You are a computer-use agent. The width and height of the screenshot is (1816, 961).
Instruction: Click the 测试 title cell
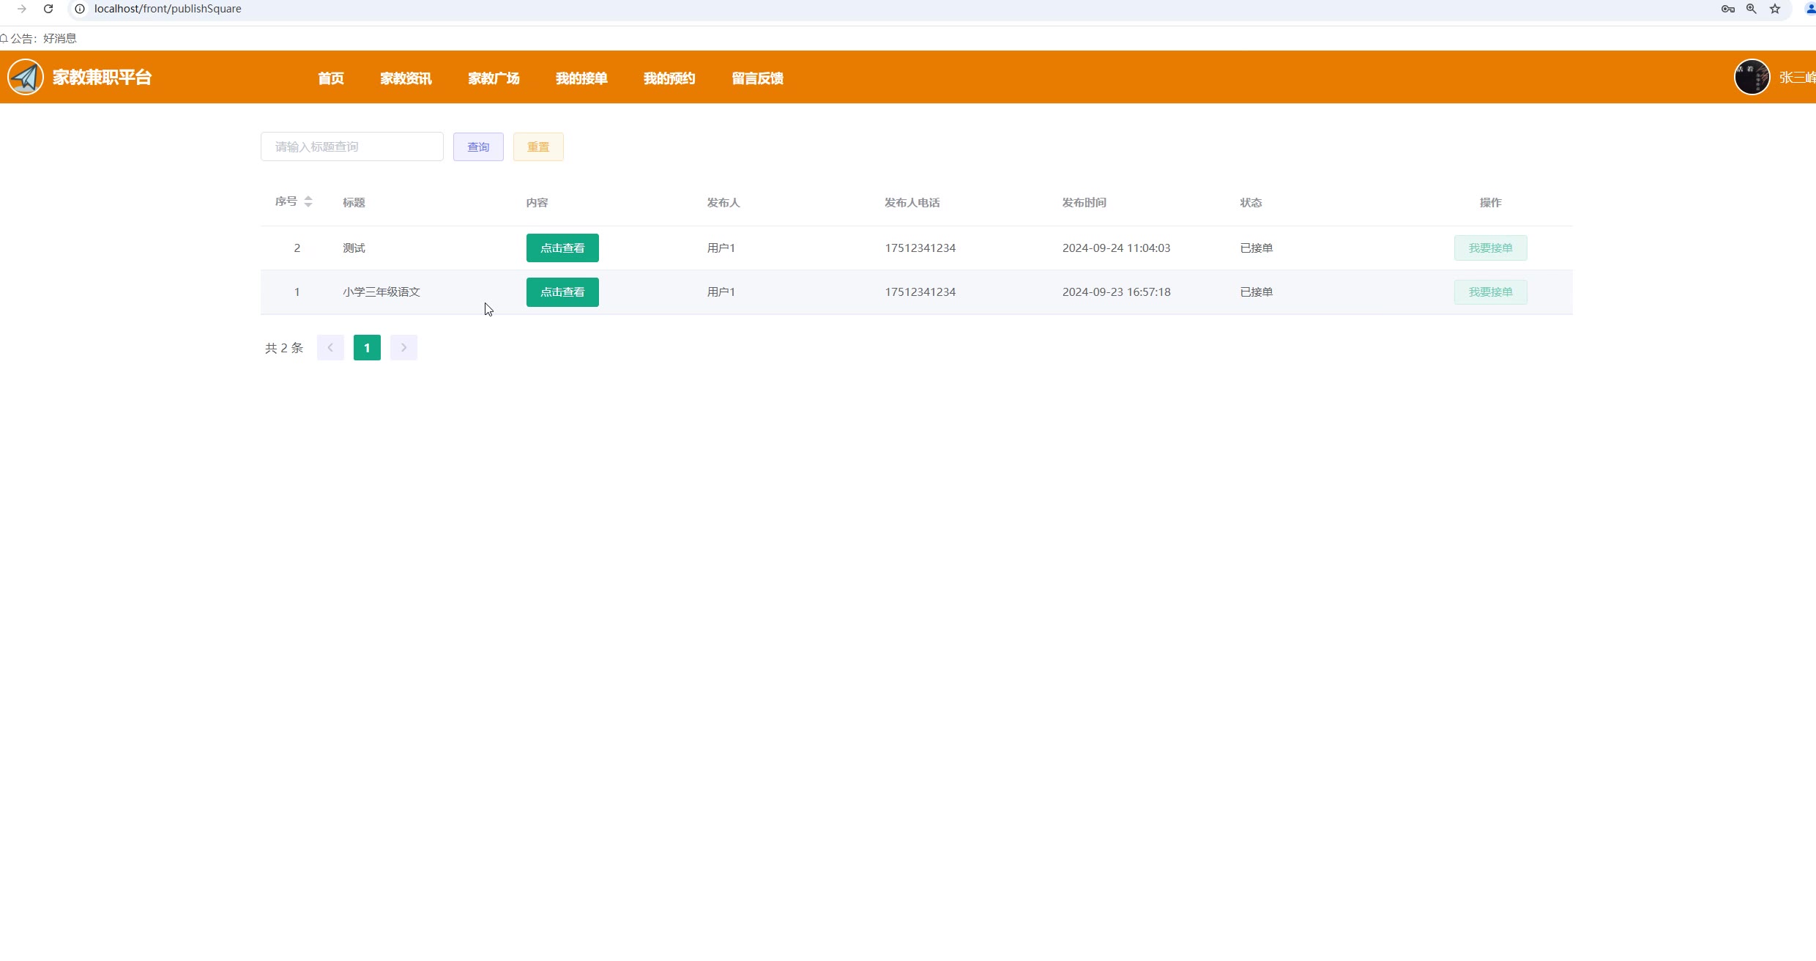tap(354, 248)
